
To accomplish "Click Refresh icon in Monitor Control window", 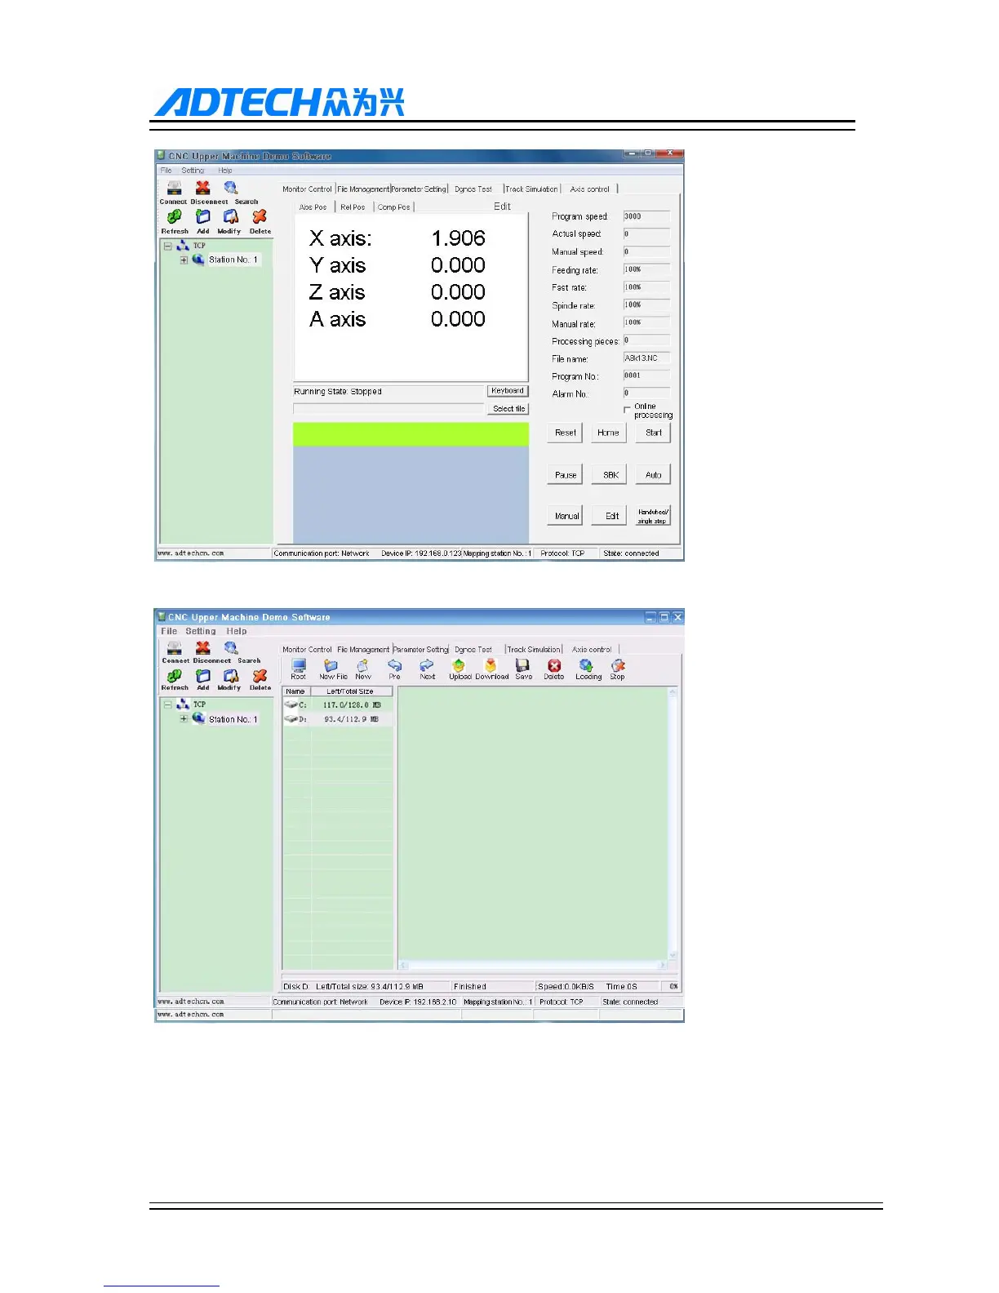I will (x=175, y=216).
